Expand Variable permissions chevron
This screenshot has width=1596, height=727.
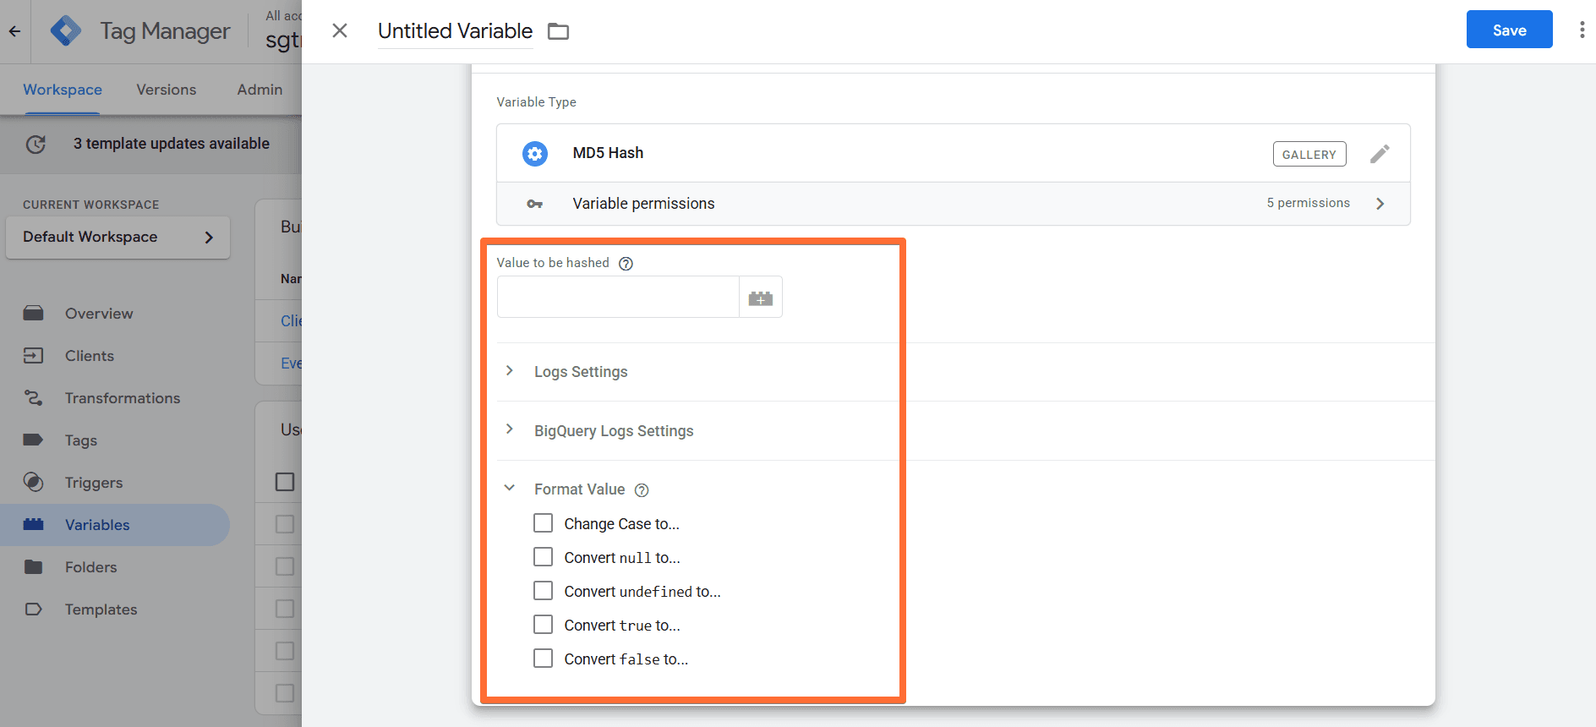[1380, 204]
